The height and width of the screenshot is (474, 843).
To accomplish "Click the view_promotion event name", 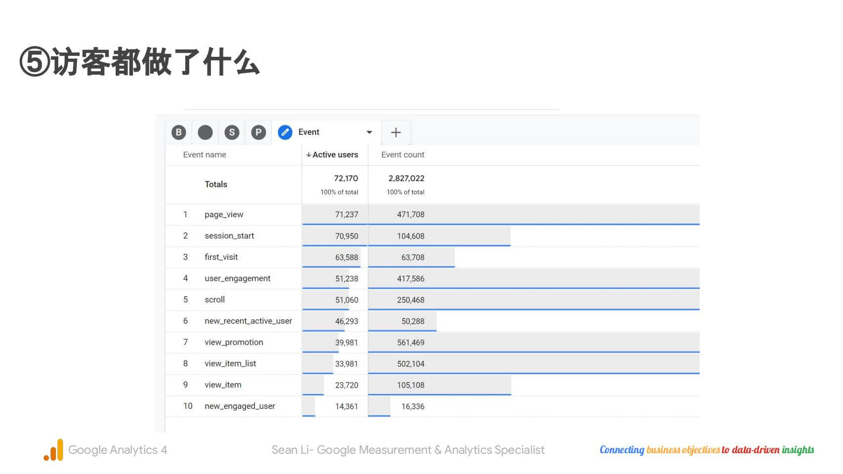I will coord(234,342).
